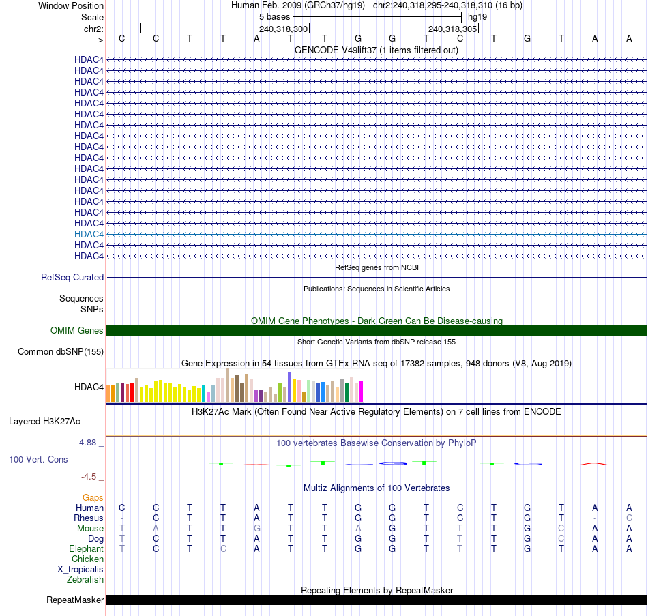Click the dark green OMIM Genes bar
The width and height of the screenshot is (648, 616).
[x=377, y=330]
